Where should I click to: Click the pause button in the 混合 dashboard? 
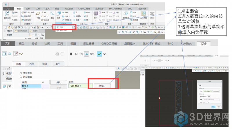71,54
